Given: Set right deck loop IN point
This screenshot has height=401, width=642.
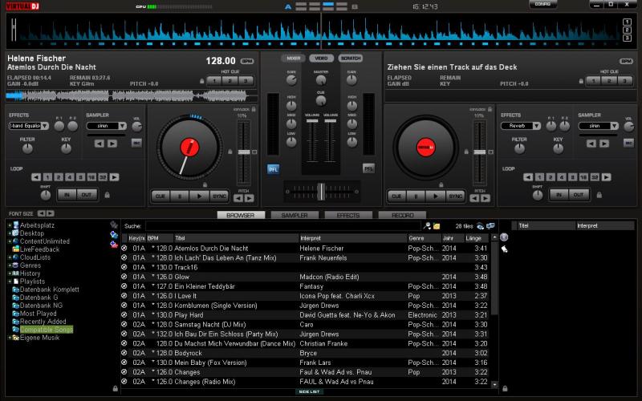Looking at the screenshot, I should pyautogui.click(x=559, y=195).
